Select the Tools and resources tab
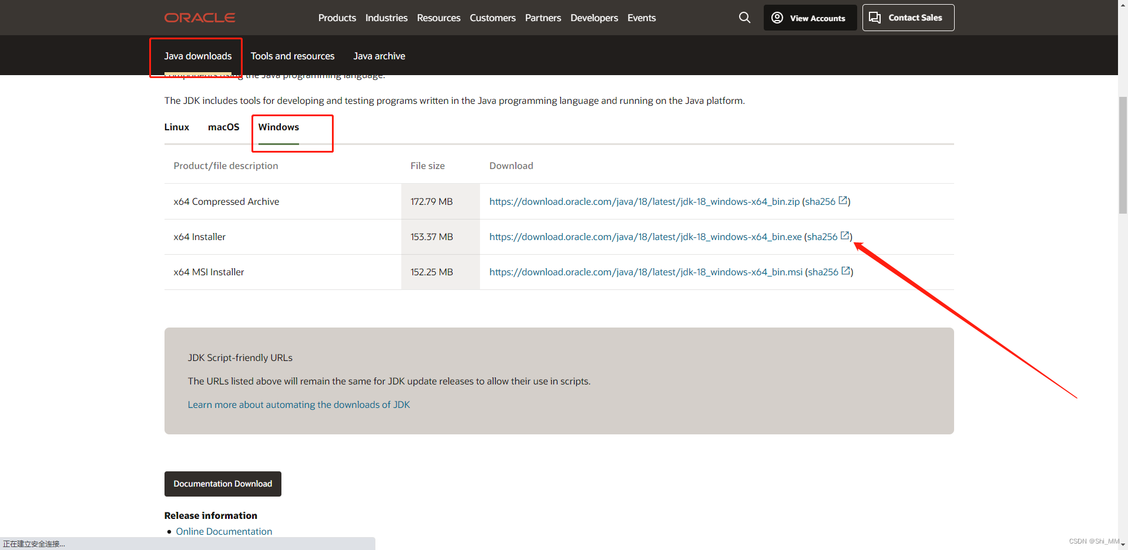The width and height of the screenshot is (1128, 550). point(293,56)
